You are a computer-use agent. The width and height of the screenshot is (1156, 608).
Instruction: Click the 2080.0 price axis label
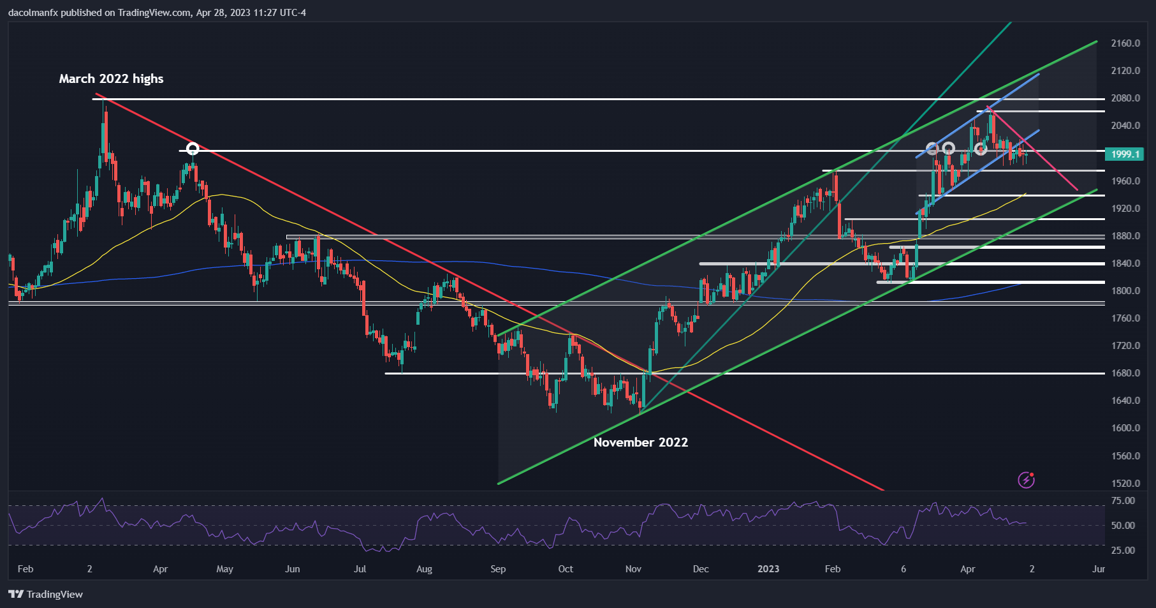1125,98
